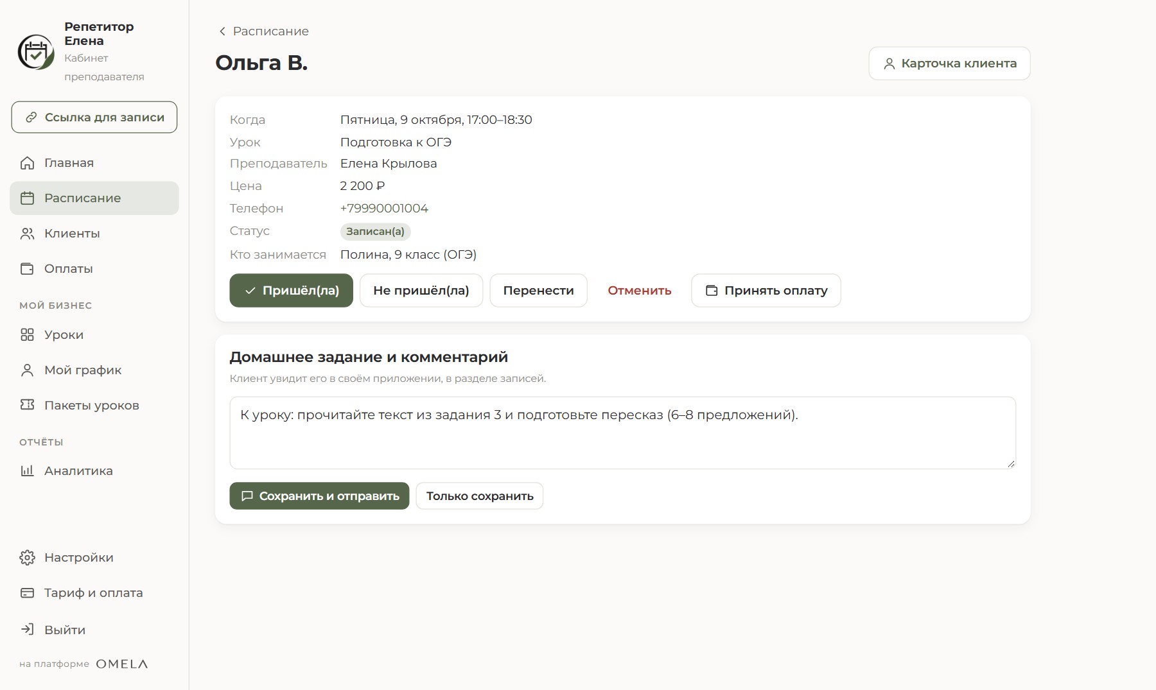Click the date Пятница, 9 октября, 17:00–18:30

pos(436,120)
